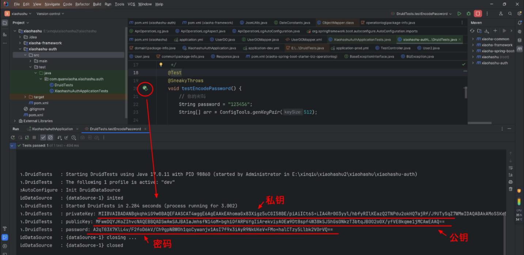Screen dimensions: 524x255
Task: Click the editor vertical scrollbar
Action: coord(466,93)
